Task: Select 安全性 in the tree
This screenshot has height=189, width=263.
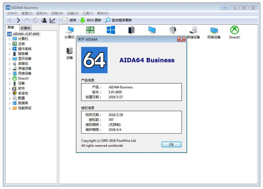Action: 23,93
